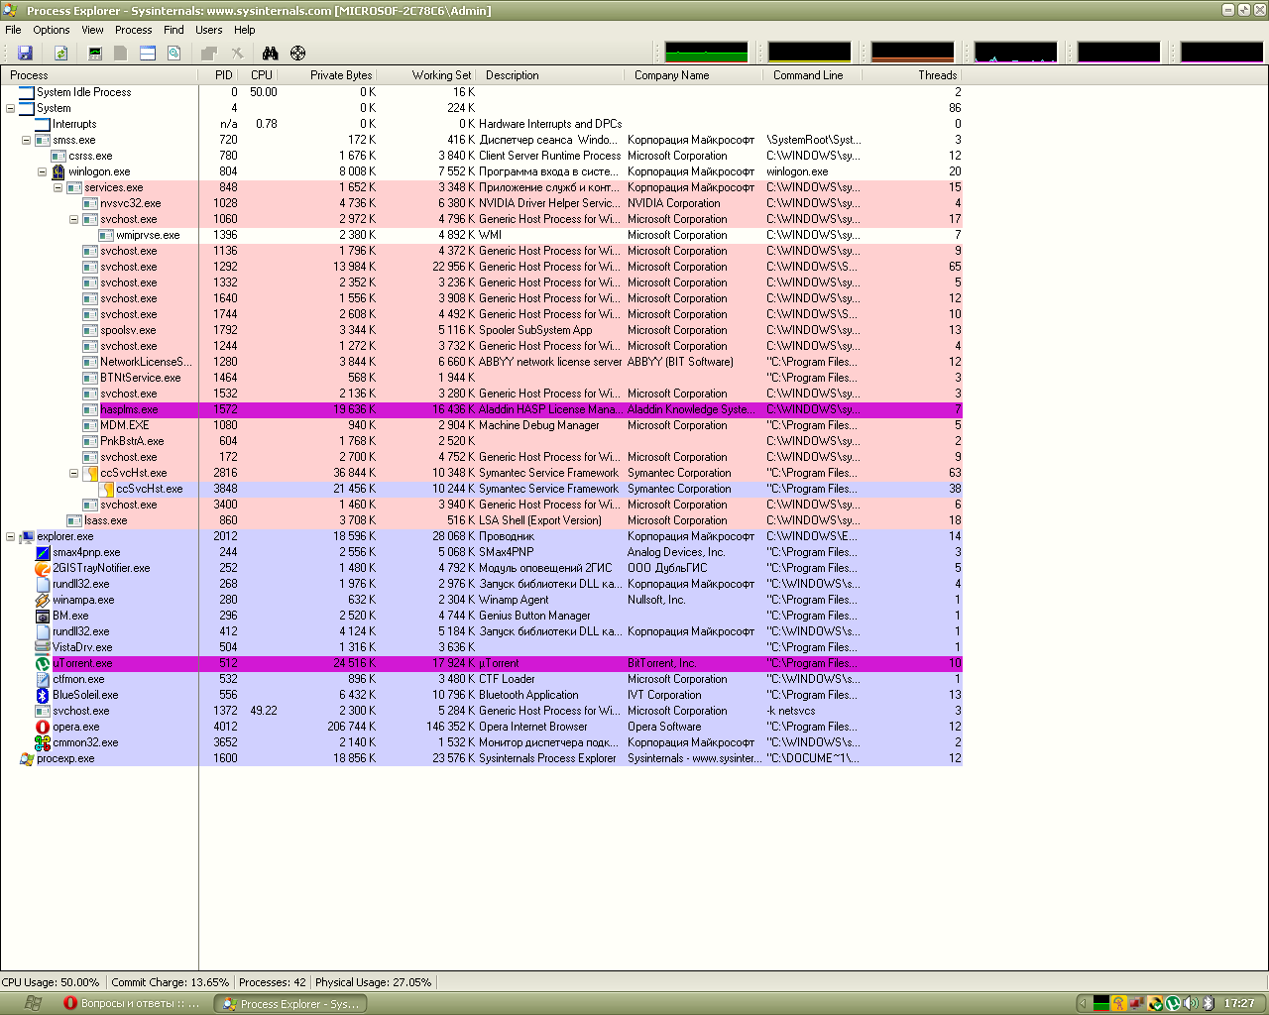
Task: Click the opera.exe process icon
Action: point(43,727)
